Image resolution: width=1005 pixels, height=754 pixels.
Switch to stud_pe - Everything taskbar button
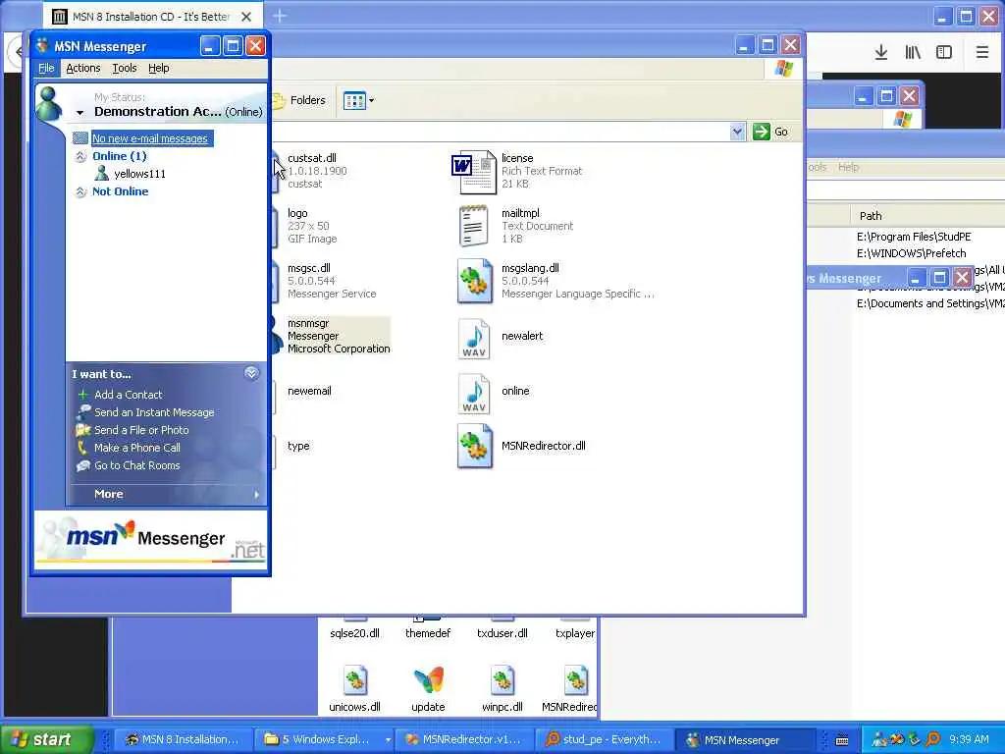[604, 740]
